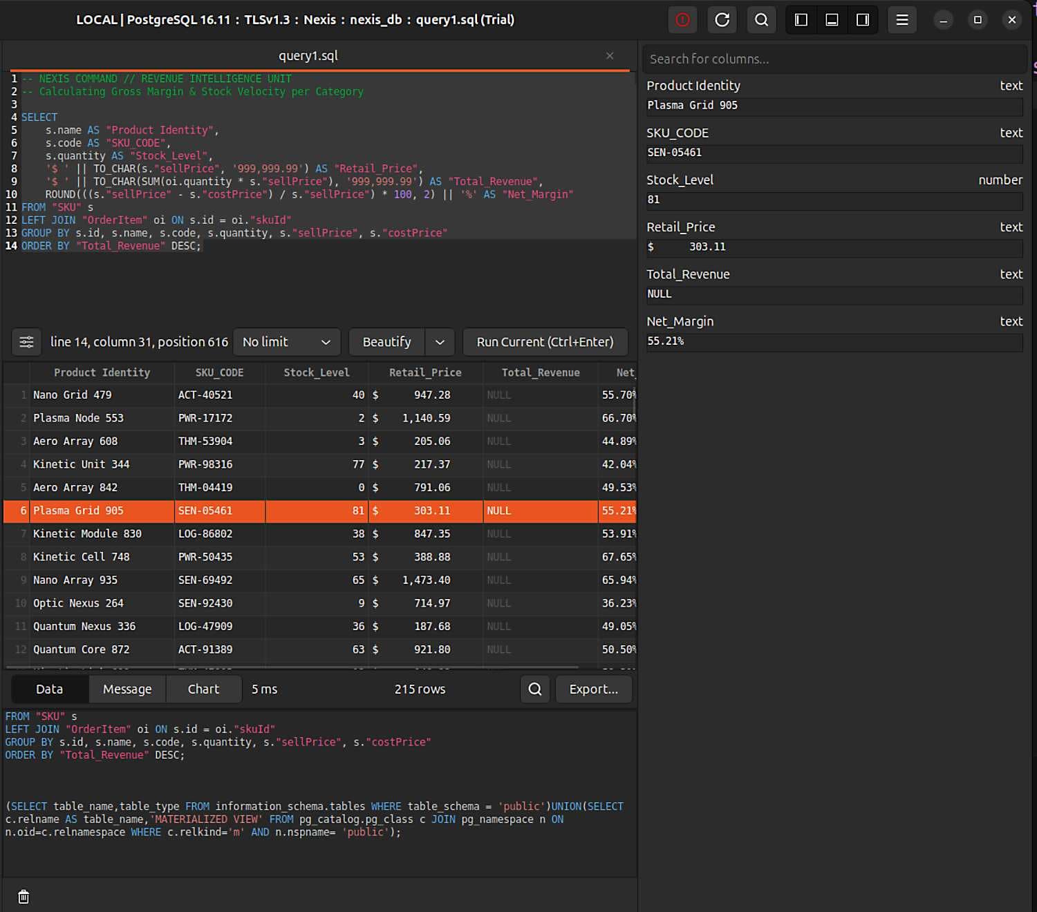Close the query1.sql tab
1037x912 pixels.
click(x=610, y=56)
